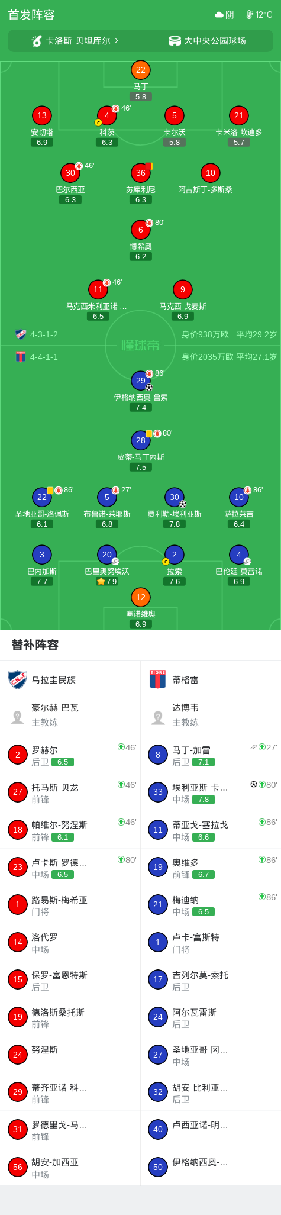Screen dimensions: 281x1215
Task: Click 蒂格雷 team badge logo
Action: tap(158, 679)
